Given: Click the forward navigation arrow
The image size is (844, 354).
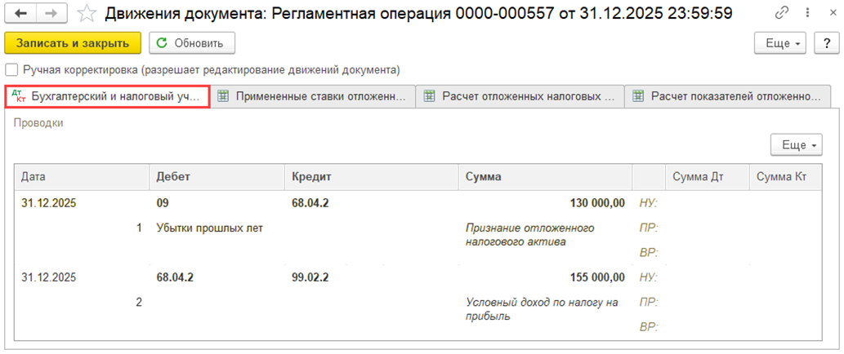Looking at the screenshot, I should (x=51, y=14).
